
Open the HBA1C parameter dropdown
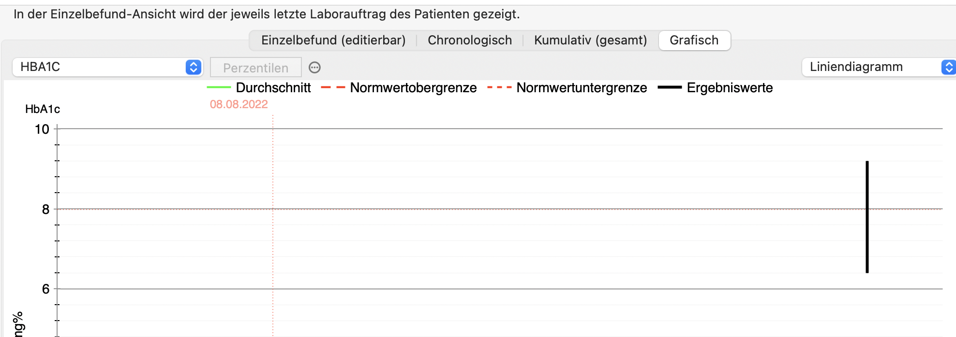[x=107, y=67]
